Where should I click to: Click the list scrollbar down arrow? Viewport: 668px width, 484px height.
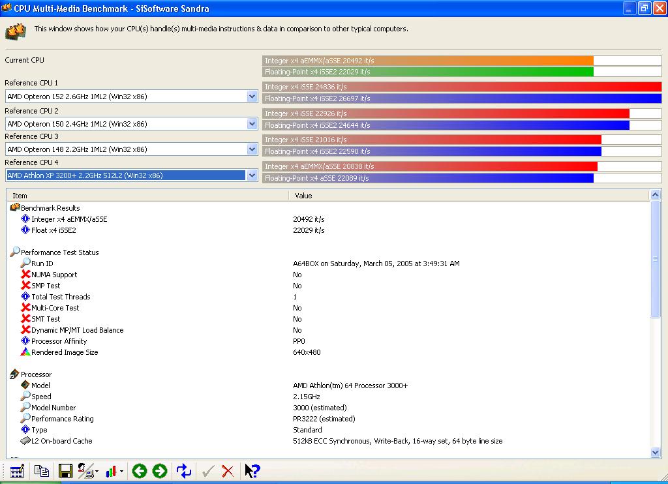click(x=655, y=453)
